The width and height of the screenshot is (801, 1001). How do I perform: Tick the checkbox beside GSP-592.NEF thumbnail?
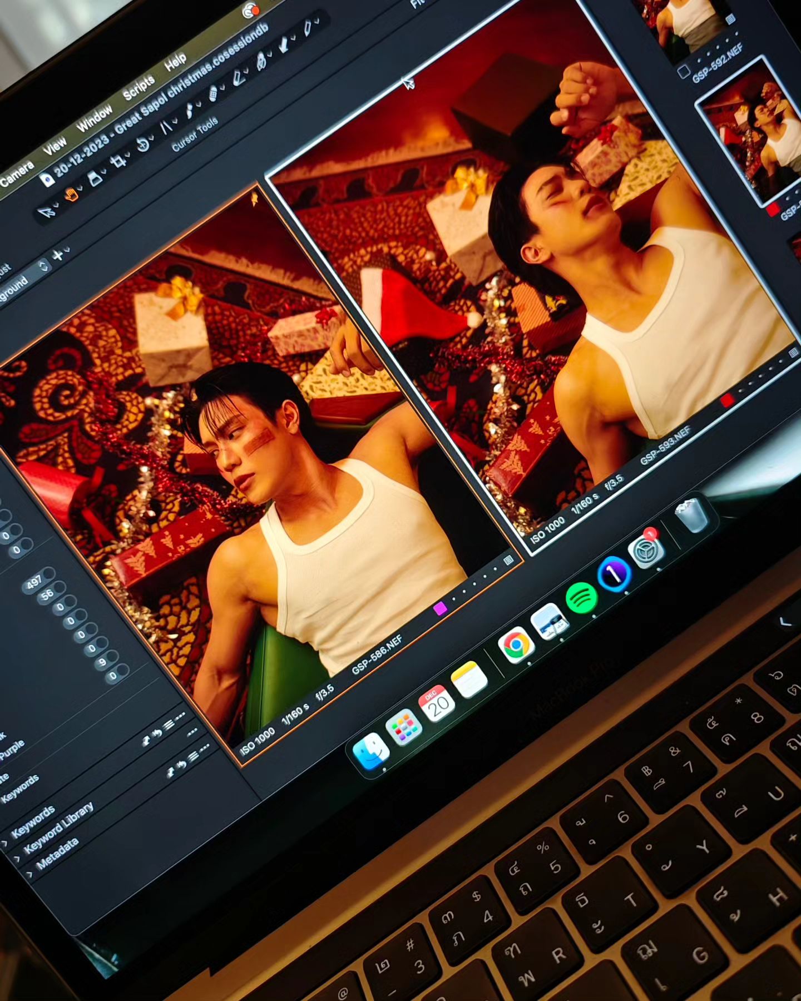point(684,71)
